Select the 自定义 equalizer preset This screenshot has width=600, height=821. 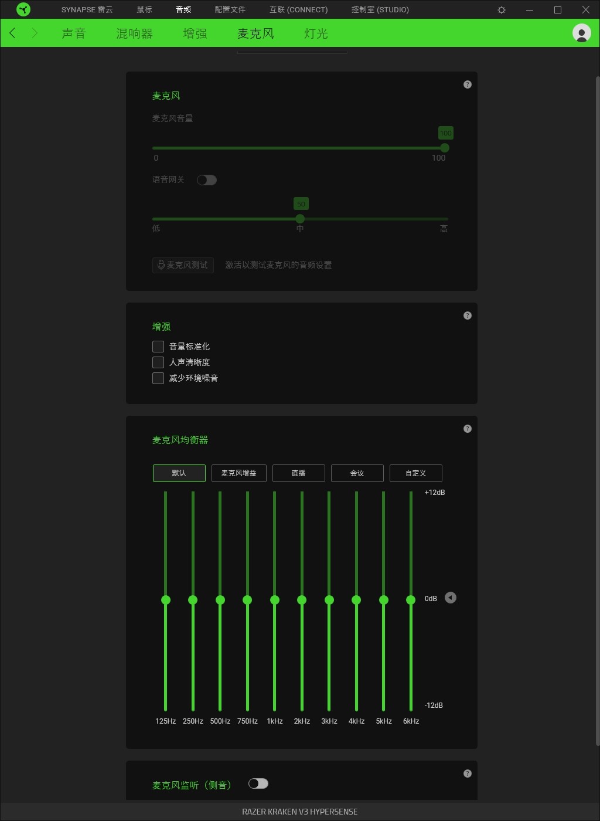tap(416, 473)
